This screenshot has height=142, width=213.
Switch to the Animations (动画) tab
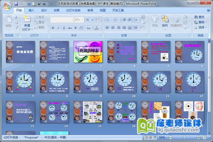coord(56,11)
